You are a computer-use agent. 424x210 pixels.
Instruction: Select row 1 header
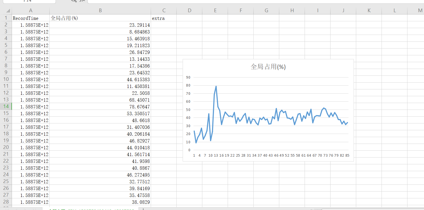[x=6, y=18]
